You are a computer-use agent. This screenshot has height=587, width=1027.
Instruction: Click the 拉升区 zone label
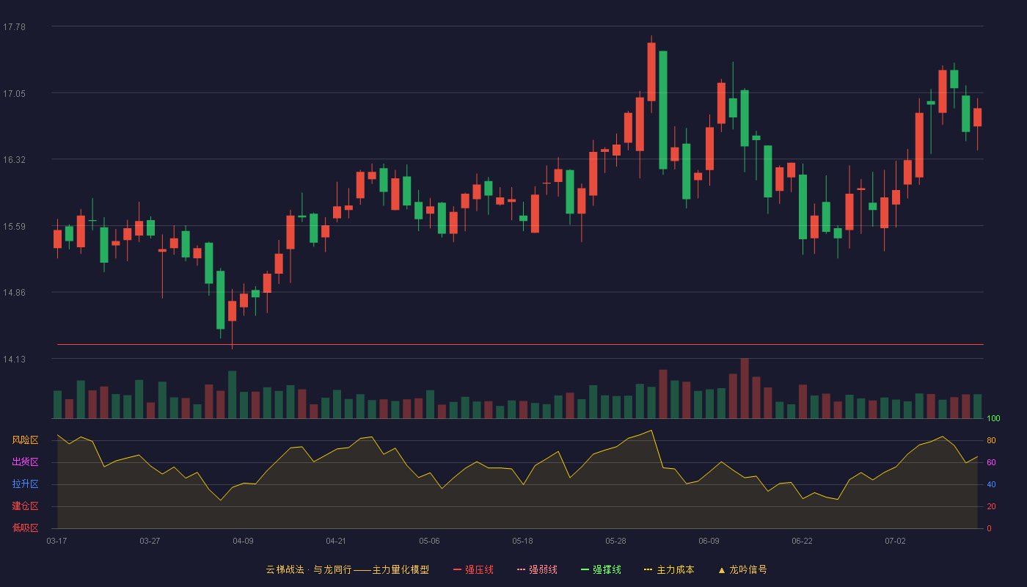point(25,484)
